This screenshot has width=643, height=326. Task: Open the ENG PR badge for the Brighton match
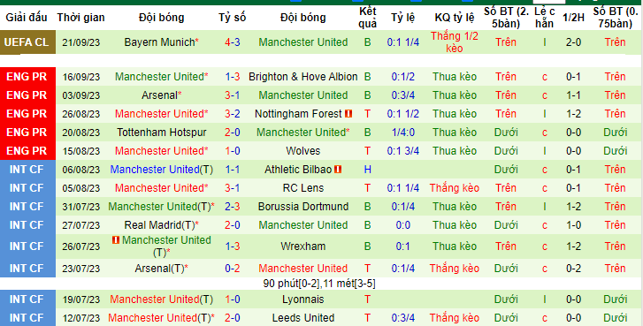(x=27, y=77)
